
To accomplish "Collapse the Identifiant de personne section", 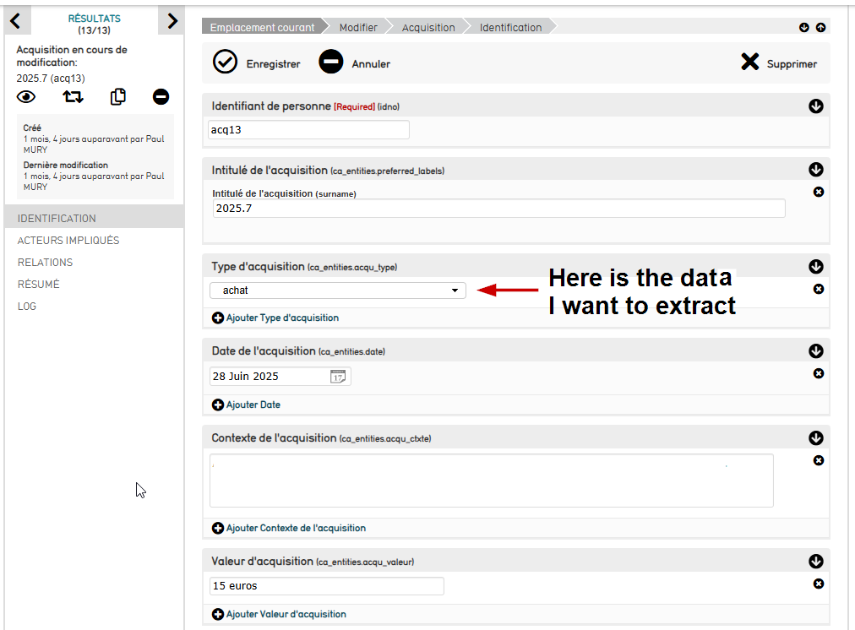I will tap(815, 106).
